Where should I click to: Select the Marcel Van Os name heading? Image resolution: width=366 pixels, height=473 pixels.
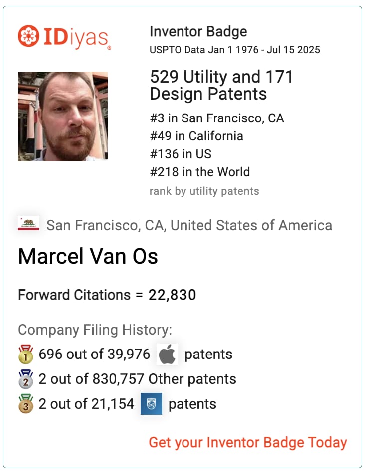click(x=88, y=257)
